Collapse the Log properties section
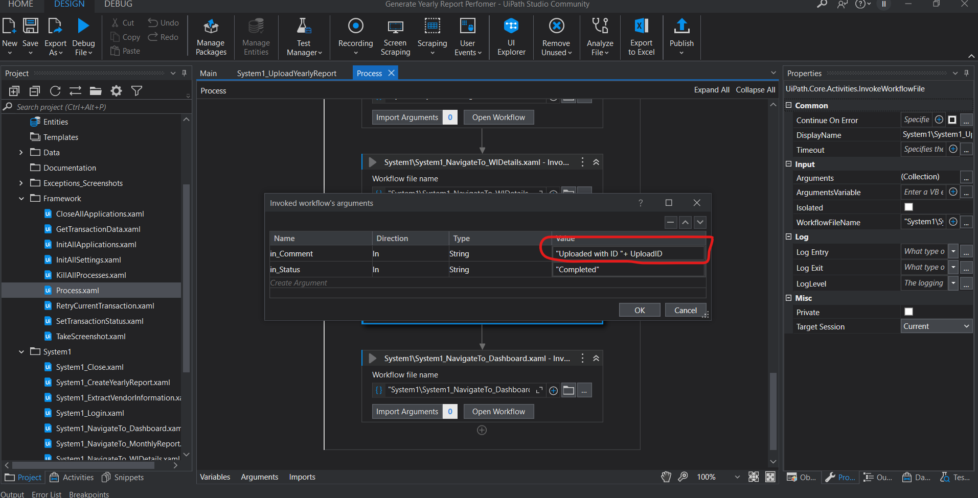 [x=789, y=236]
